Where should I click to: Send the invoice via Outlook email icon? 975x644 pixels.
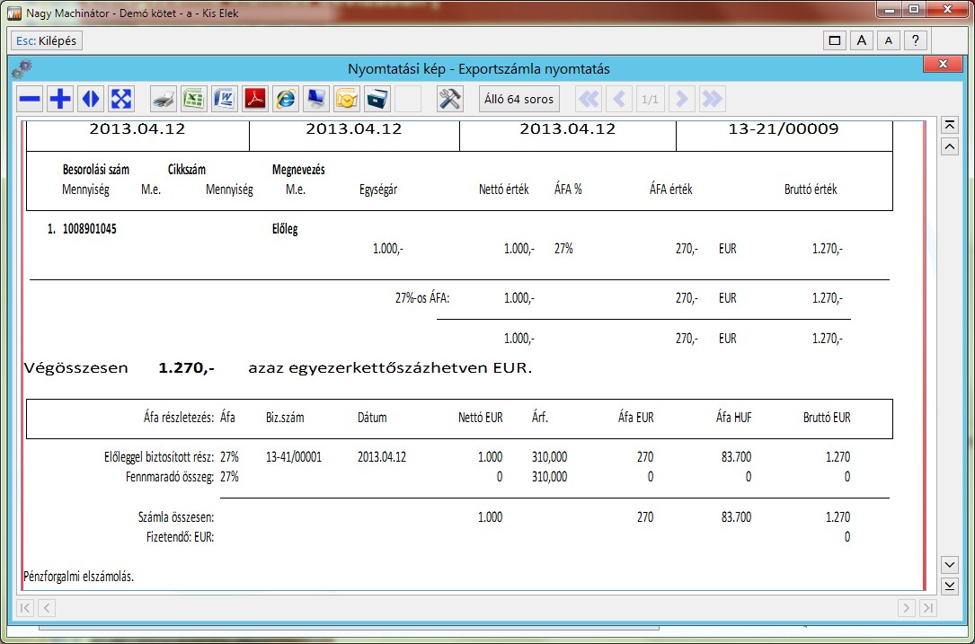pyautogui.click(x=346, y=99)
